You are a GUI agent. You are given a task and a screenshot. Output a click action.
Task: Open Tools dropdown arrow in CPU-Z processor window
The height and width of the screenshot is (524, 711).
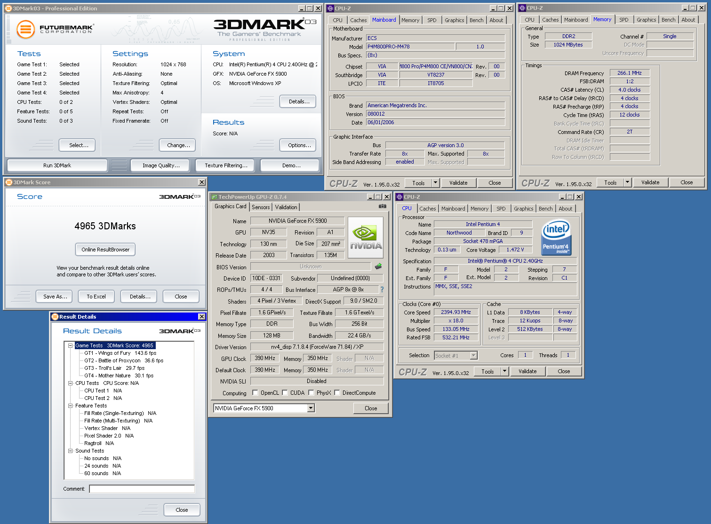pyautogui.click(x=505, y=371)
